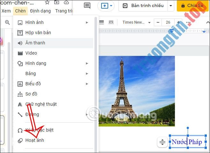Open the comment history icon
This screenshot has height=153, width=210.
click(87, 6)
